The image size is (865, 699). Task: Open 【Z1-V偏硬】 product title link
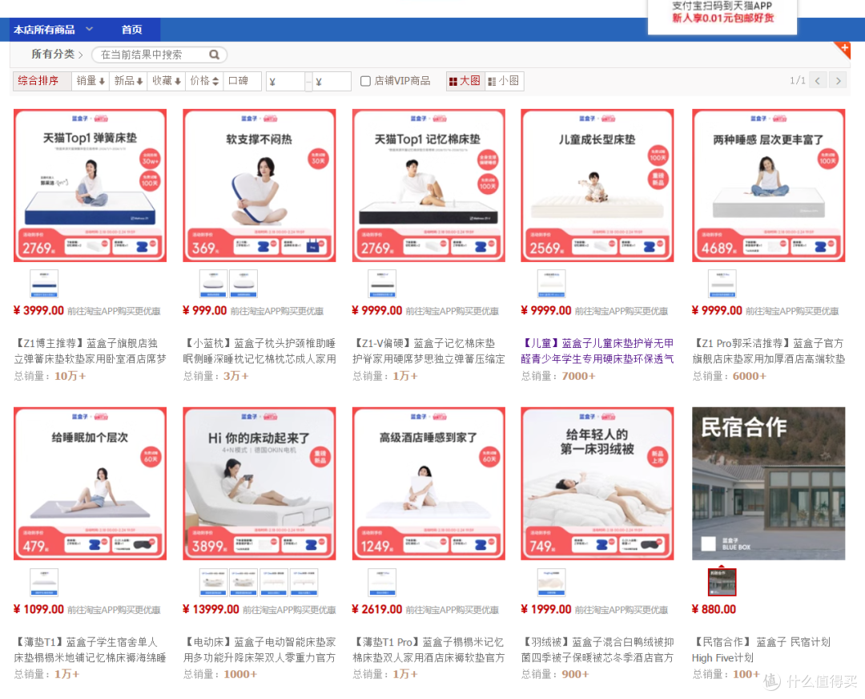pos(428,351)
